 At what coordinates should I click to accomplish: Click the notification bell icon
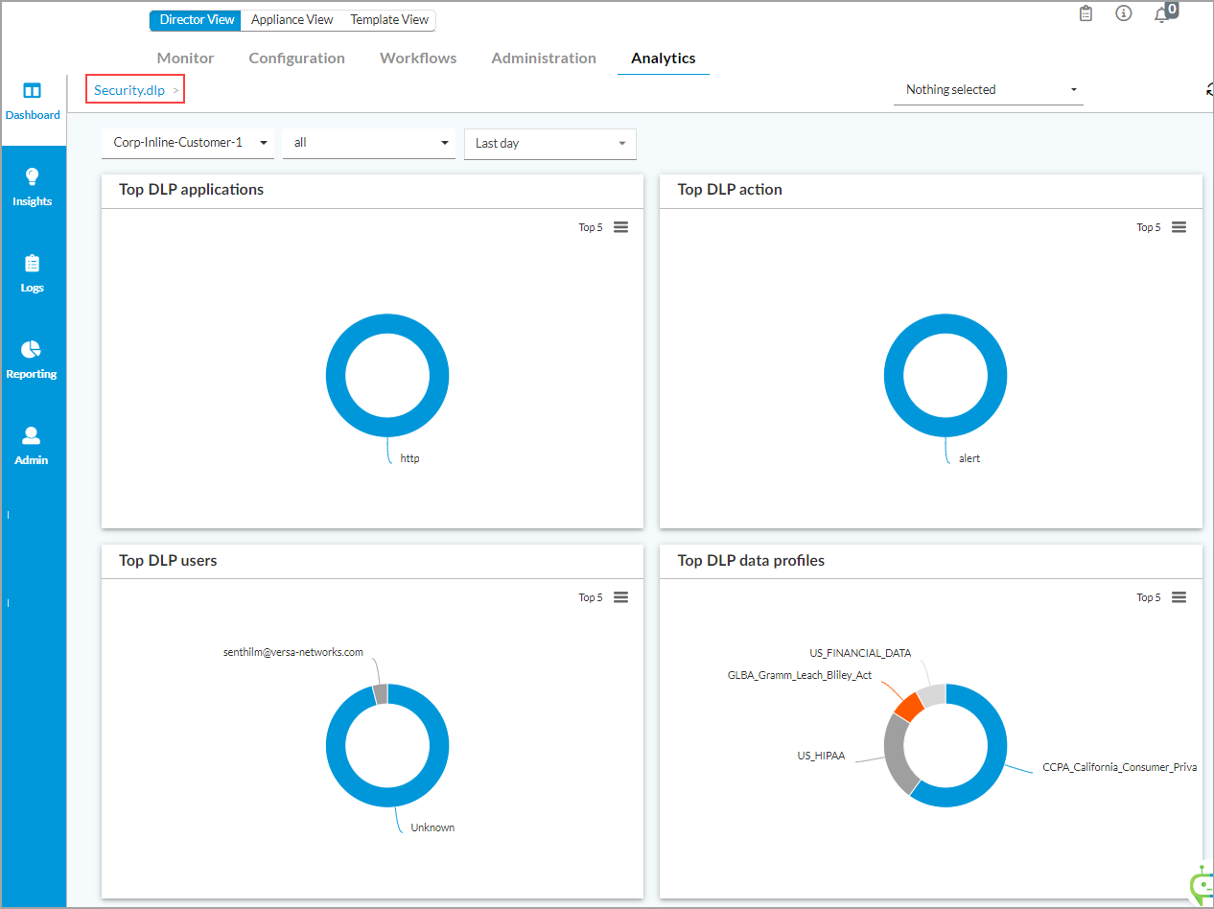(x=1162, y=14)
